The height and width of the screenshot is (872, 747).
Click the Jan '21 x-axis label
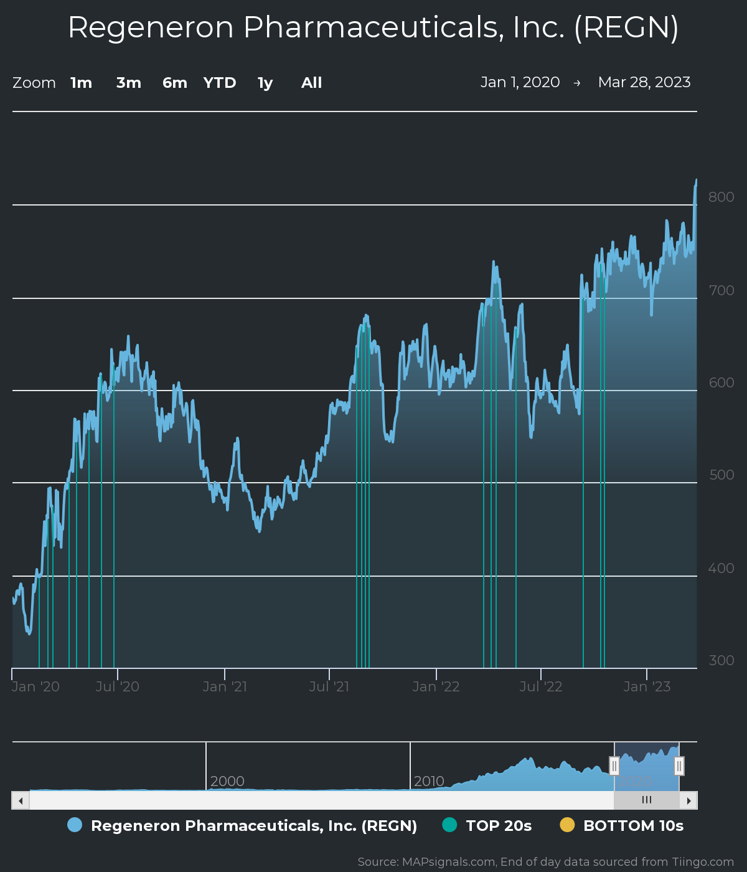click(x=225, y=686)
